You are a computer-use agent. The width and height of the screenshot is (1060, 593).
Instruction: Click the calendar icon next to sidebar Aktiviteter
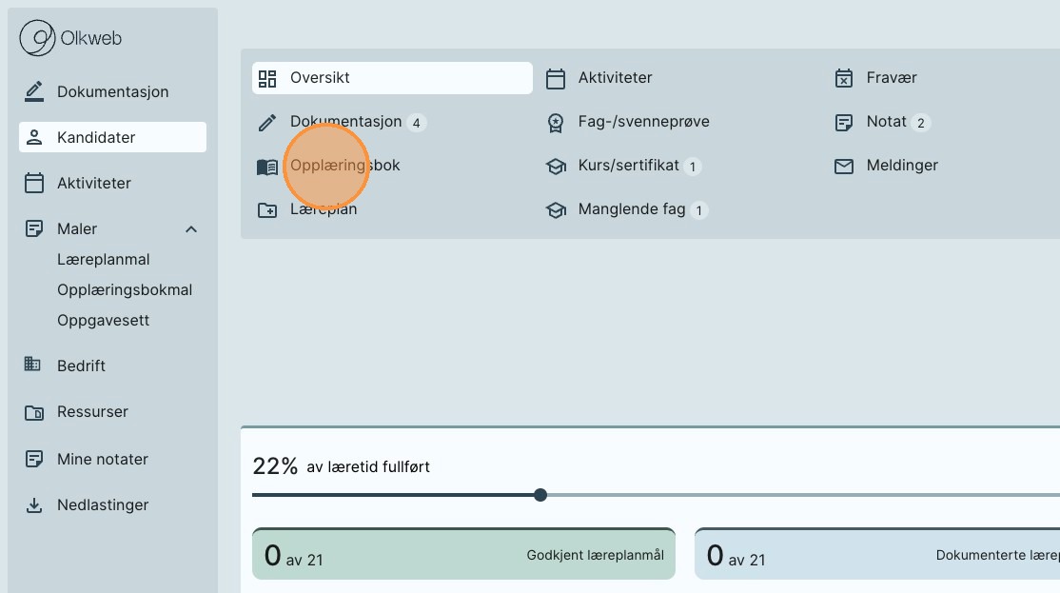pos(34,183)
